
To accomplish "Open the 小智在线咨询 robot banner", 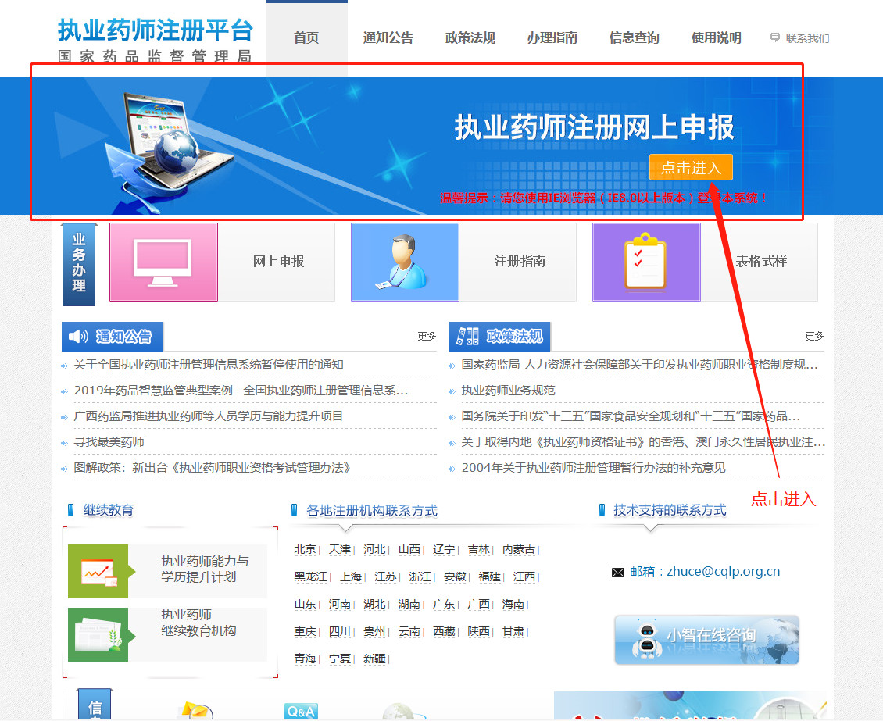I will pos(706,640).
